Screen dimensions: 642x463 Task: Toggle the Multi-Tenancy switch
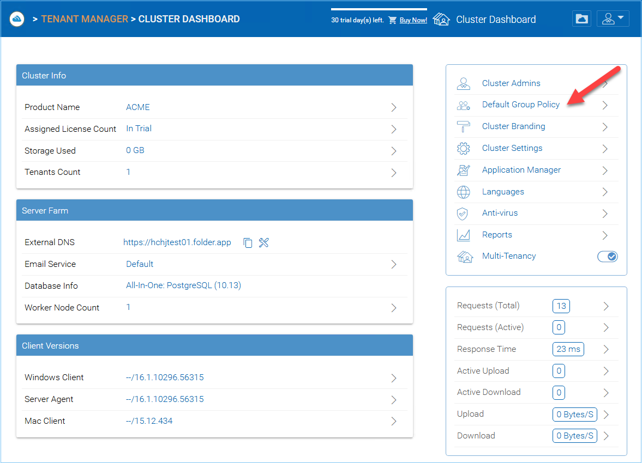(x=608, y=257)
